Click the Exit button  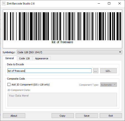111,116
